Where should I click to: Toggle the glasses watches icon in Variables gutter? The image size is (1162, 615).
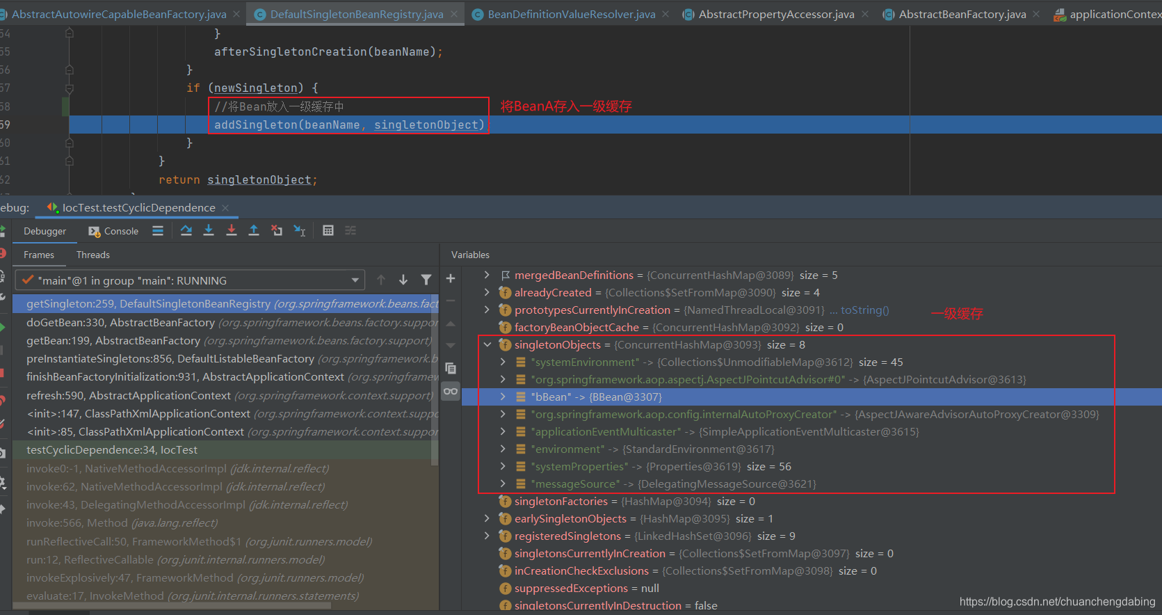click(x=451, y=391)
